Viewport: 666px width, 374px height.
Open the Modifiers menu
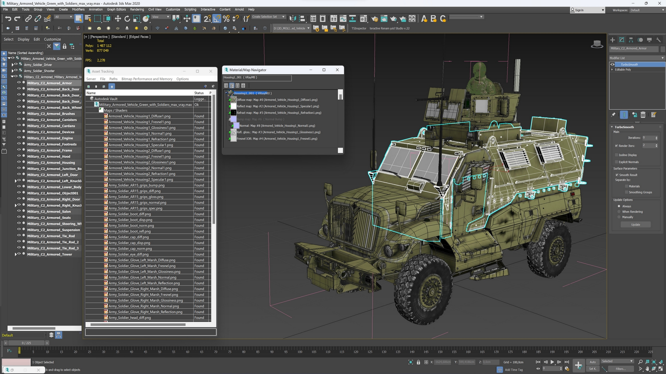(x=78, y=9)
